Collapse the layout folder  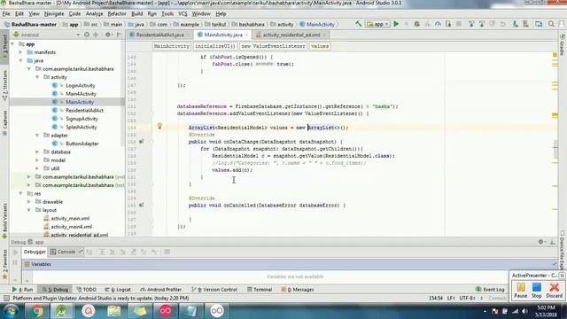coord(29,210)
